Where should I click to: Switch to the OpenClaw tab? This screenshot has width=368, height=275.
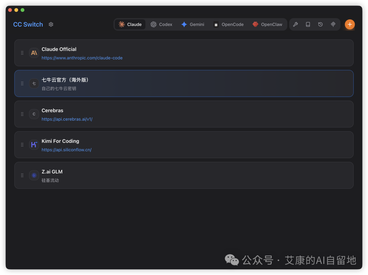pyautogui.click(x=267, y=25)
